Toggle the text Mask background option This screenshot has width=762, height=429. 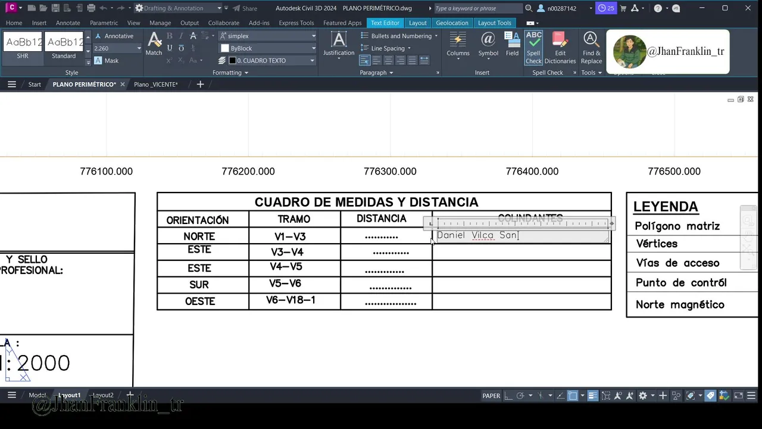pyautogui.click(x=107, y=60)
